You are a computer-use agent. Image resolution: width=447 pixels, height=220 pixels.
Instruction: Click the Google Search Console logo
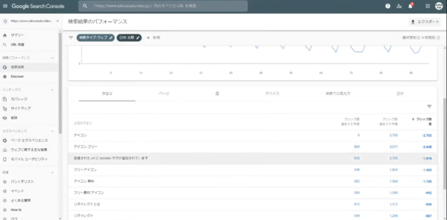(x=38, y=6)
